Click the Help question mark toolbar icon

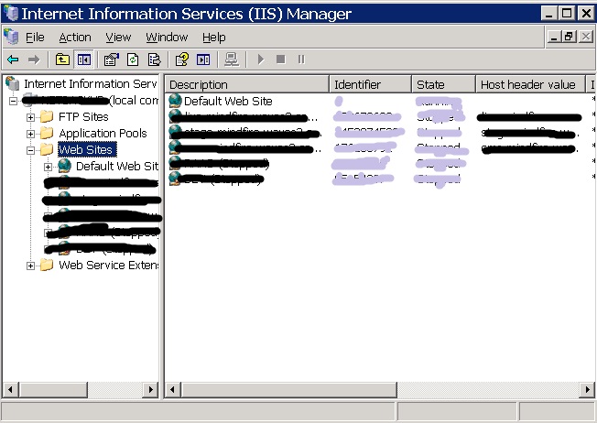181,60
